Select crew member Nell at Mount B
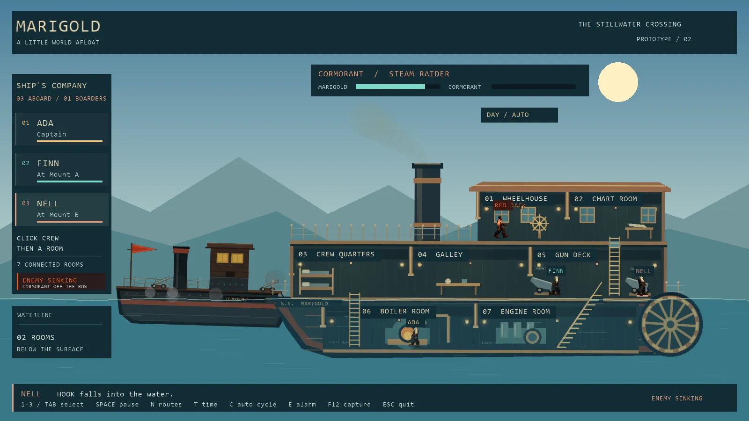 click(62, 210)
